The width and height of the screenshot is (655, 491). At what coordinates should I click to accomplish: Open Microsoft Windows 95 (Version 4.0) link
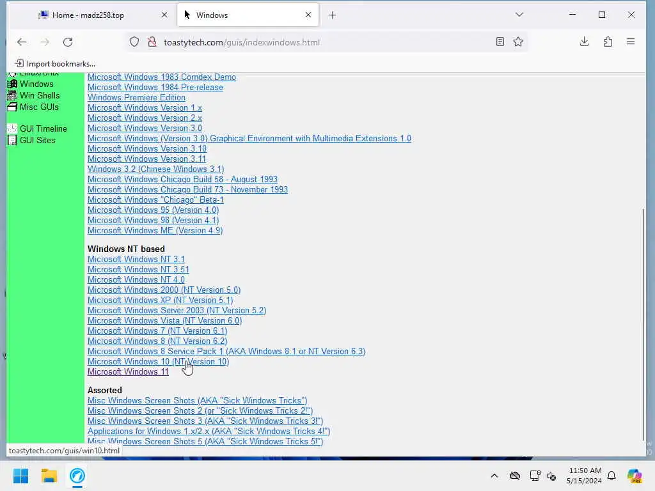pos(153,210)
